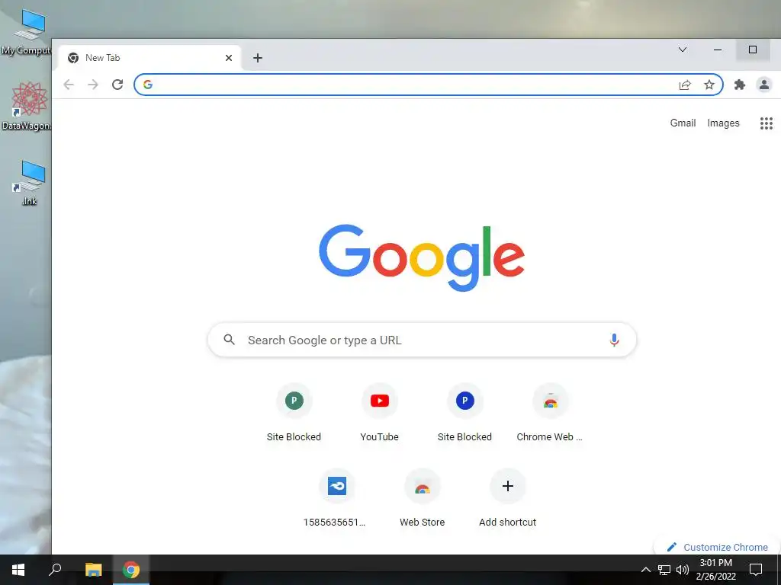Image resolution: width=781 pixels, height=585 pixels.
Task: Open the network status tray icon
Action: point(664,570)
